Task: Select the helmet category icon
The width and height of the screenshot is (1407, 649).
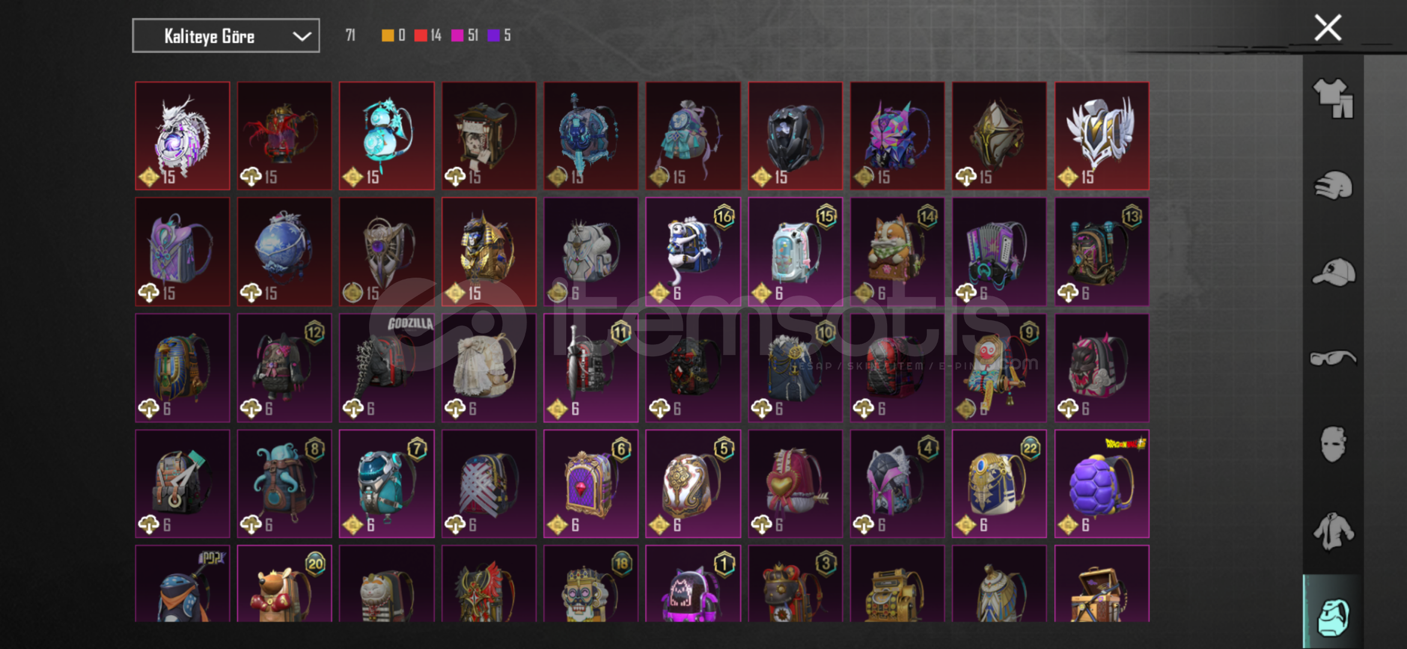Action: pyautogui.click(x=1333, y=186)
